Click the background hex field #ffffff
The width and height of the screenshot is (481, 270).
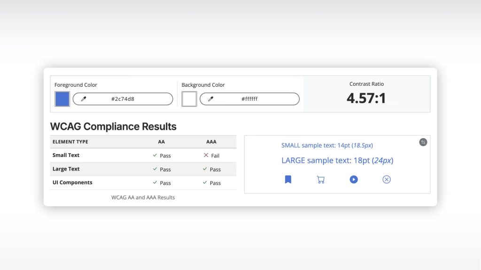tap(249, 99)
